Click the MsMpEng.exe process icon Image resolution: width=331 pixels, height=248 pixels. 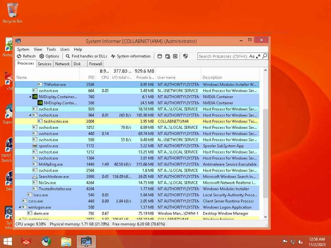[x=35, y=164]
